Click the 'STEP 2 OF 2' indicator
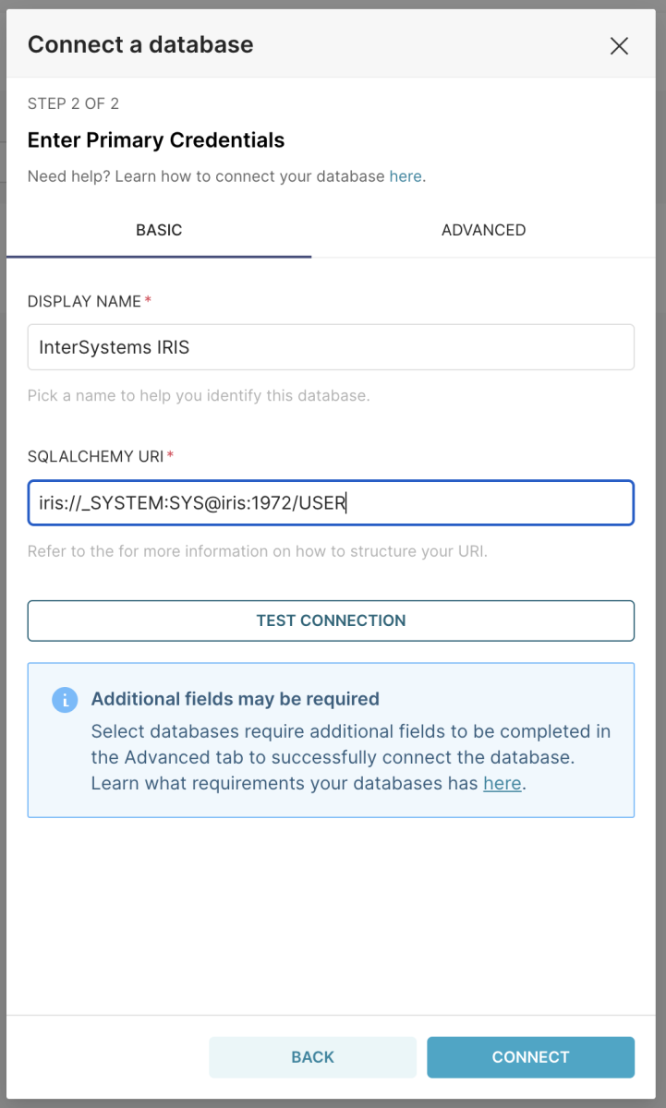The width and height of the screenshot is (666, 1108). (x=73, y=103)
